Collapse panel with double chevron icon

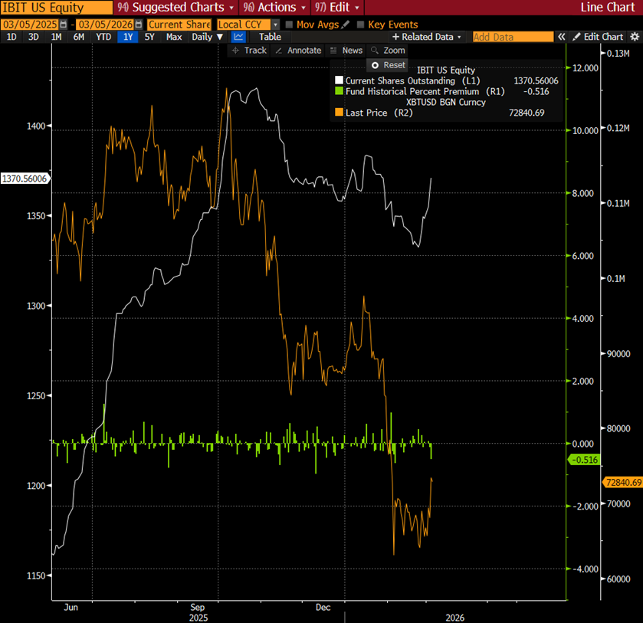point(562,37)
